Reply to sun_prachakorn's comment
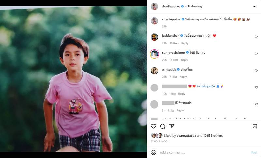This screenshot has width=261, height=158. [184, 60]
